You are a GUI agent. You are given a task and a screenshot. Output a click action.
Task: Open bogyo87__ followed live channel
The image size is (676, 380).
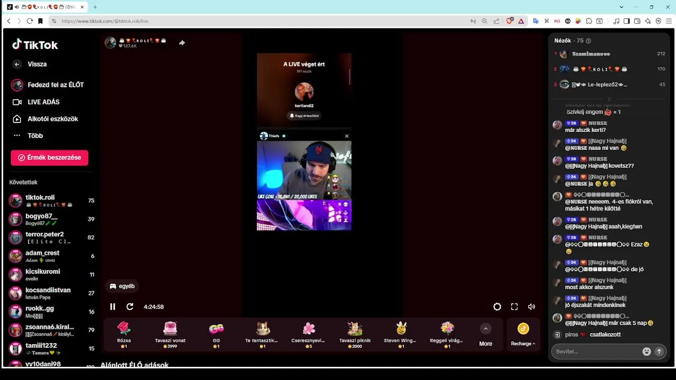(x=51, y=219)
